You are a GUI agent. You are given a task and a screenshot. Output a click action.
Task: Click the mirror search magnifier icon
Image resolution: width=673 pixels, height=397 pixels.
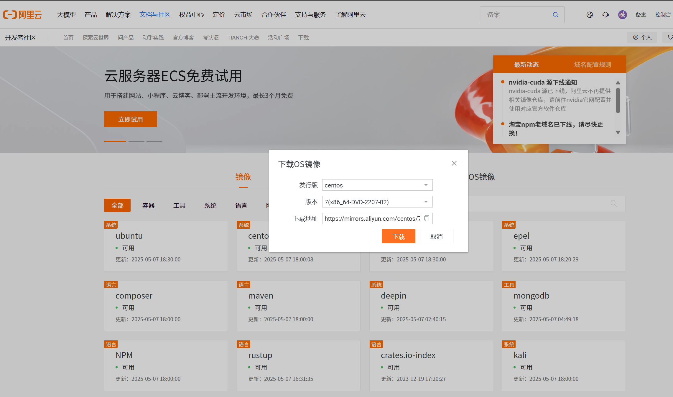(x=613, y=203)
